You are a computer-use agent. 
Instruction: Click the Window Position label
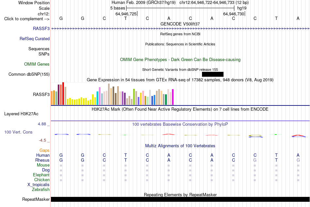coord(34,3)
